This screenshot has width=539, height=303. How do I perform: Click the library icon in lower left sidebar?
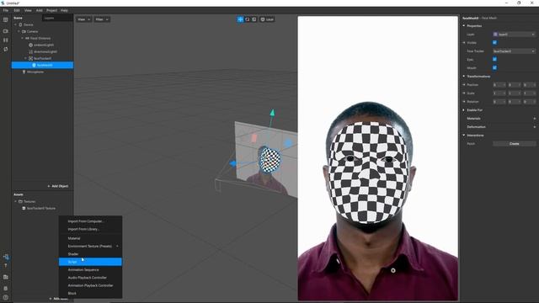(x=6, y=277)
